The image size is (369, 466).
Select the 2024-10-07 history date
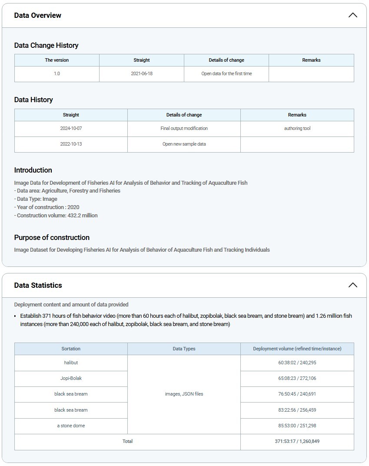(71, 128)
